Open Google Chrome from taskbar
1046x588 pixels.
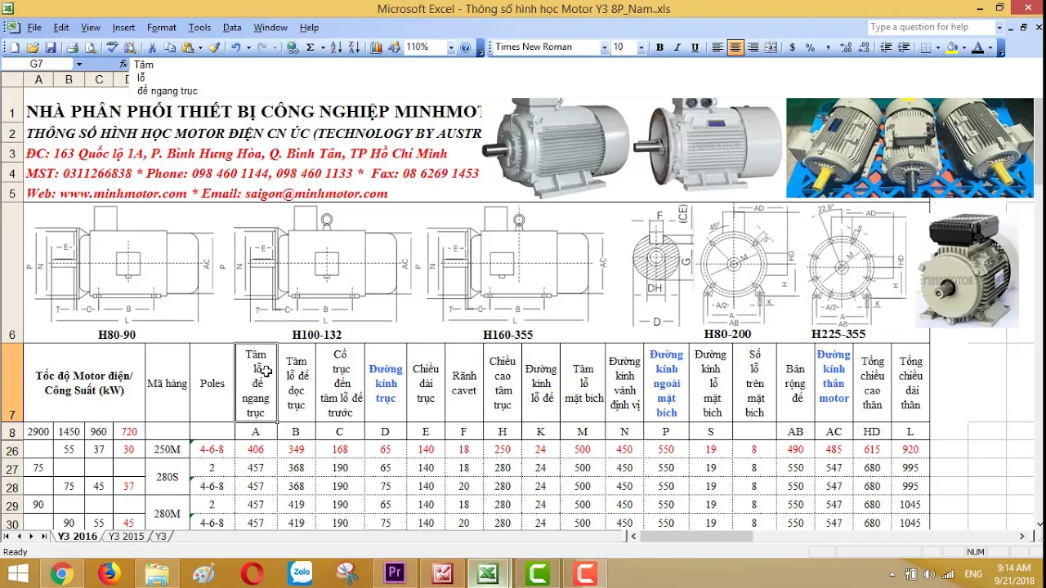click(x=61, y=574)
